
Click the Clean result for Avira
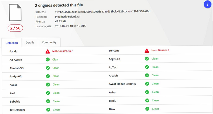(155, 92)
